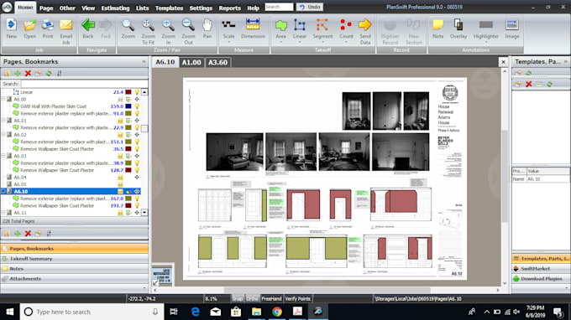Toggle Snap mode in status bar
The width and height of the screenshot is (571, 320).
[x=237, y=298]
